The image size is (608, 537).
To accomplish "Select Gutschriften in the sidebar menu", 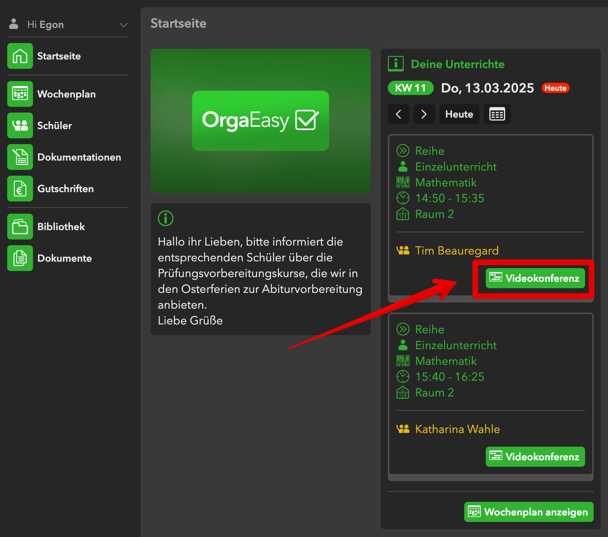I will pyautogui.click(x=65, y=189).
